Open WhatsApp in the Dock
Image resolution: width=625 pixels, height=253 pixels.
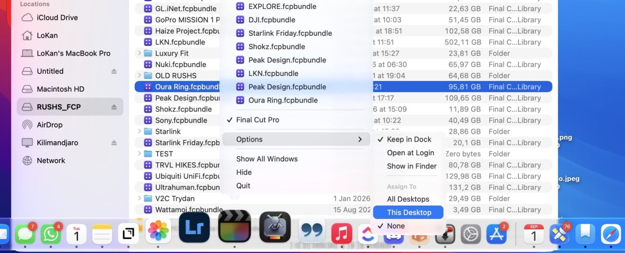pos(51,234)
